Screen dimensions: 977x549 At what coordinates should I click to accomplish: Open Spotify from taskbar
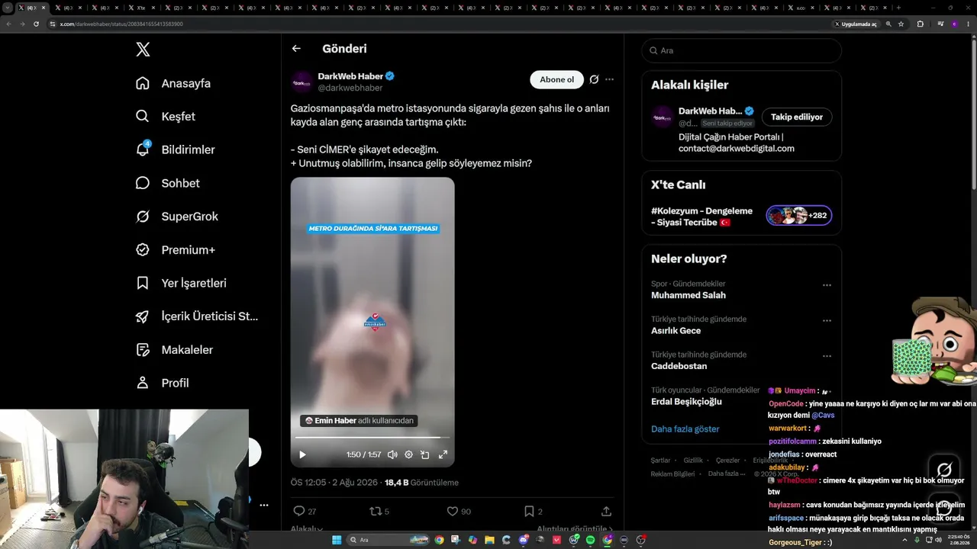(x=591, y=540)
